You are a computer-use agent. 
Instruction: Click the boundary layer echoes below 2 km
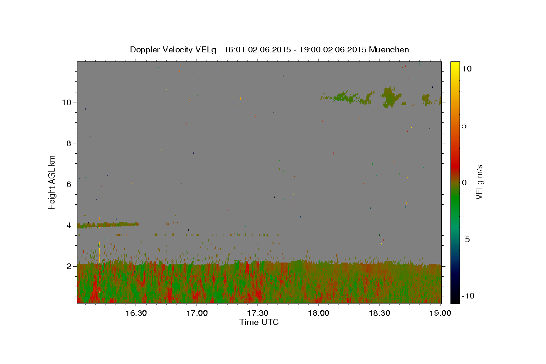pyautogui.click(x=259, y=282)
